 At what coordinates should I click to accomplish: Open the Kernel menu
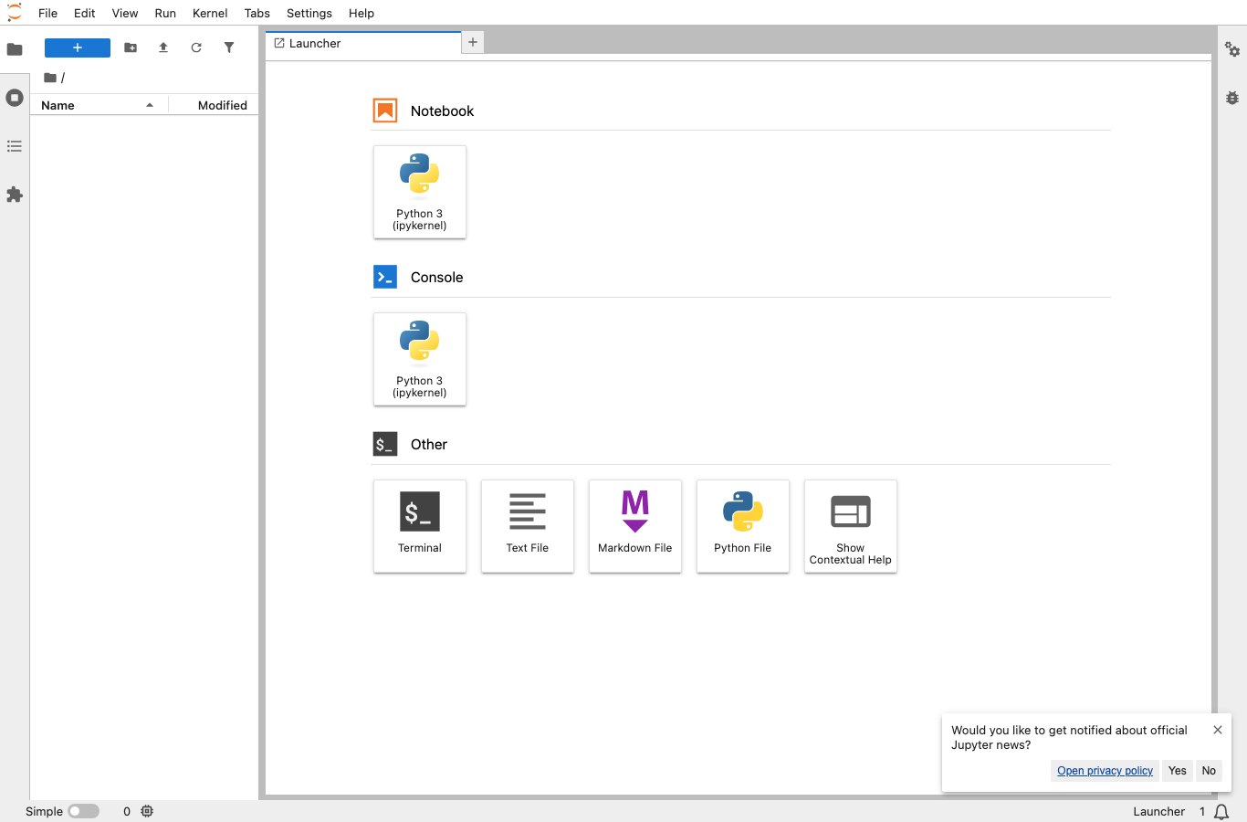(x=210, y=13)
